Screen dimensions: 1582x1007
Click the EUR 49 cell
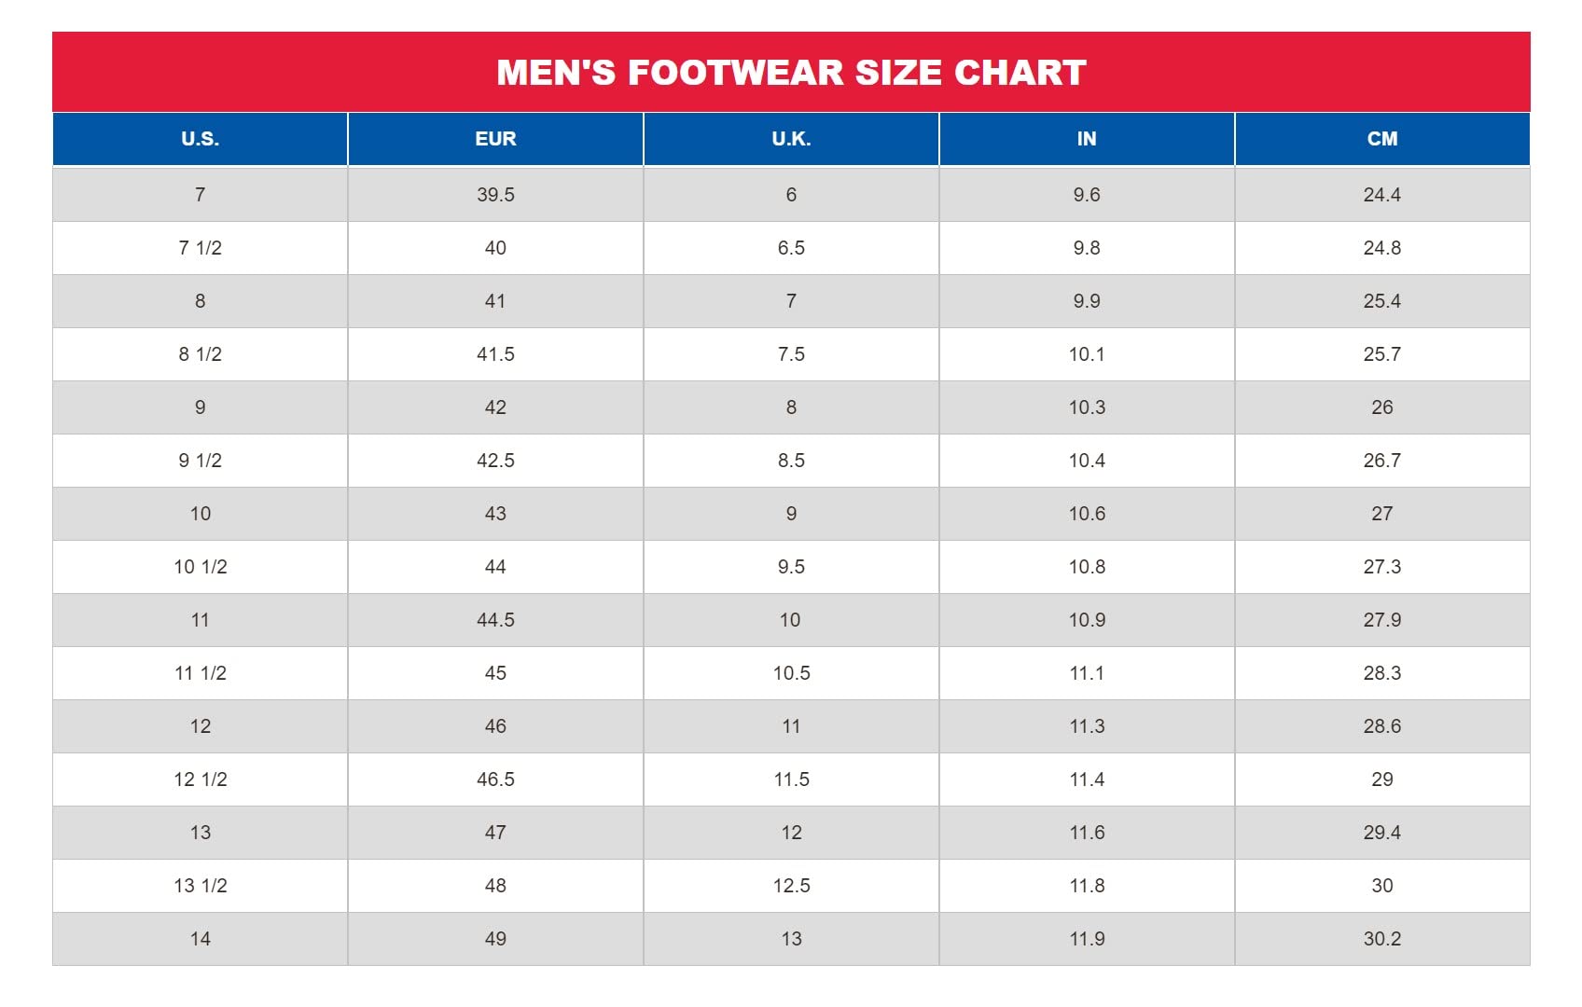coord(495,939)
